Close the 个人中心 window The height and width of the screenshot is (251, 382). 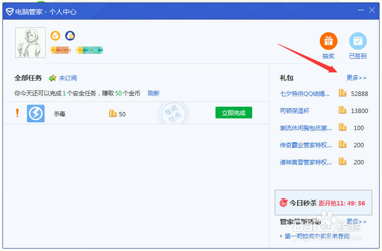[x=372, y=10]
